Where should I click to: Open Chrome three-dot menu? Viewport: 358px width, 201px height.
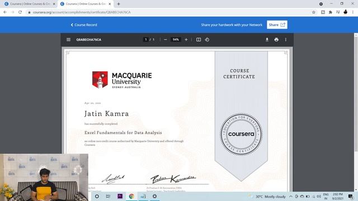coord(353,12)
